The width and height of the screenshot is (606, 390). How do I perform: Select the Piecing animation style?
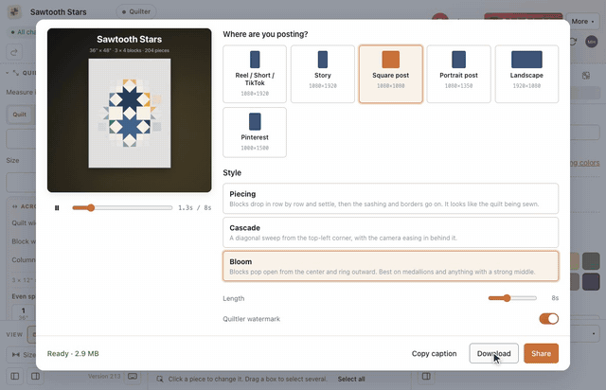click(391, 198)
